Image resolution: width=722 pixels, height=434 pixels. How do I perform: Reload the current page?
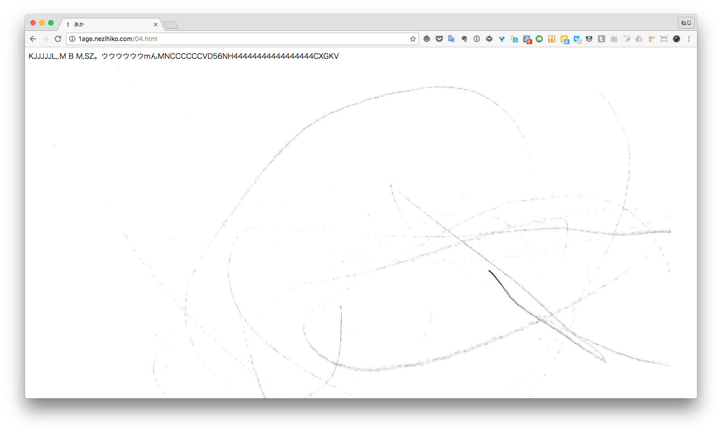click(x=58, y=39)
